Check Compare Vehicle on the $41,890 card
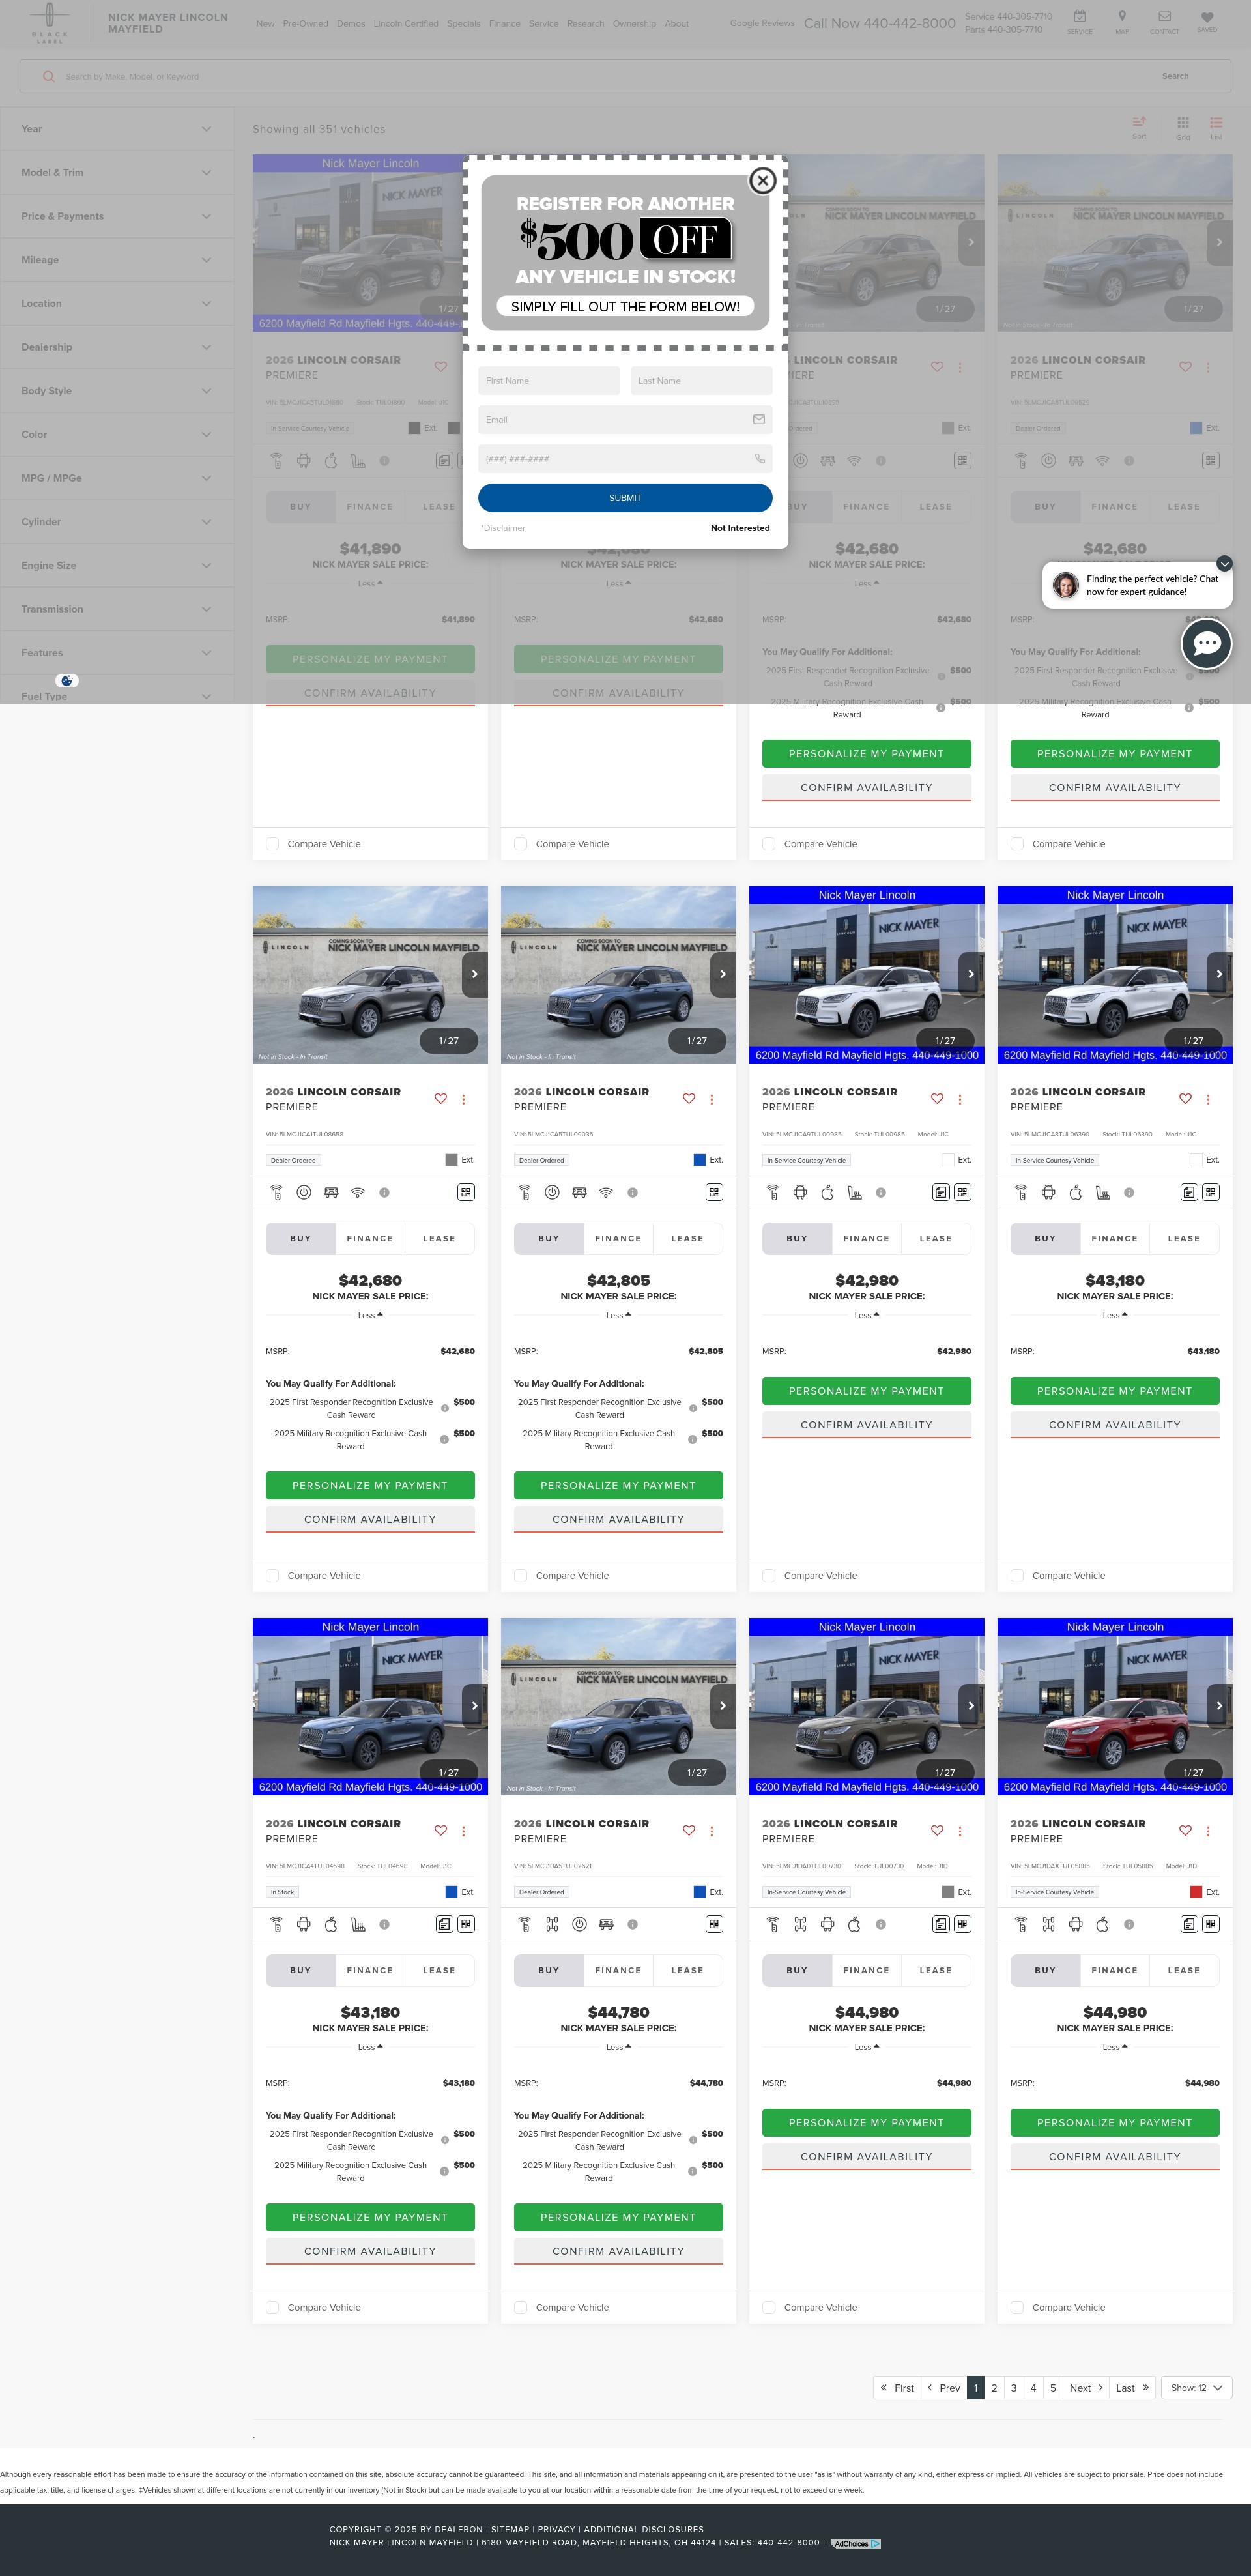The image size is (1251, 2576). coord(272,844)
